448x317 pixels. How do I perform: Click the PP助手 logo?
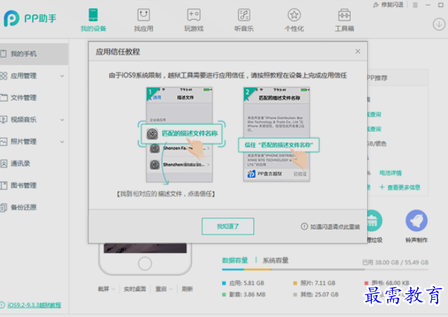[x=30, y=19]
